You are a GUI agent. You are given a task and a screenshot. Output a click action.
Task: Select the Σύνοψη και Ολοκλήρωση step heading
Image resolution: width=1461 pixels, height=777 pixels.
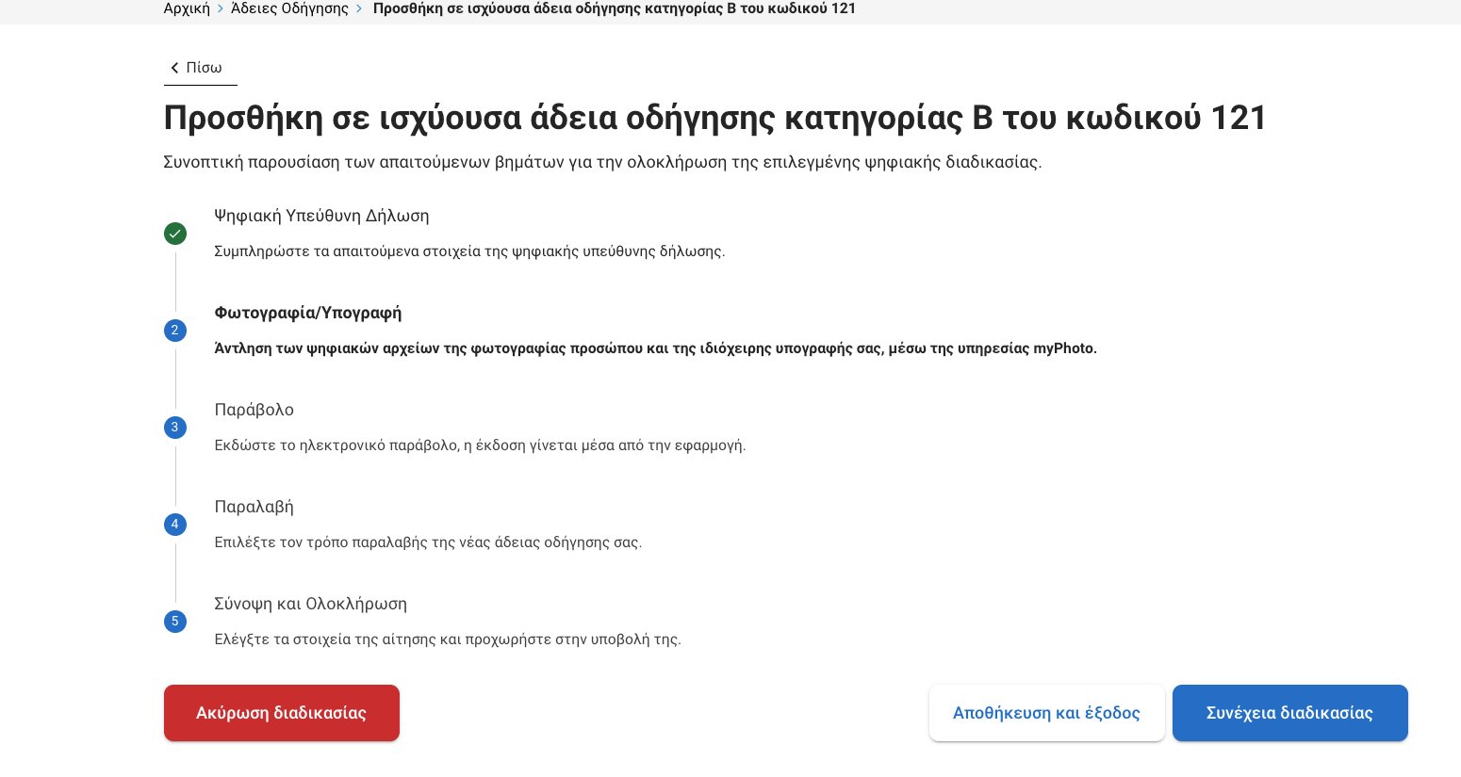click(x=310, y=604)
